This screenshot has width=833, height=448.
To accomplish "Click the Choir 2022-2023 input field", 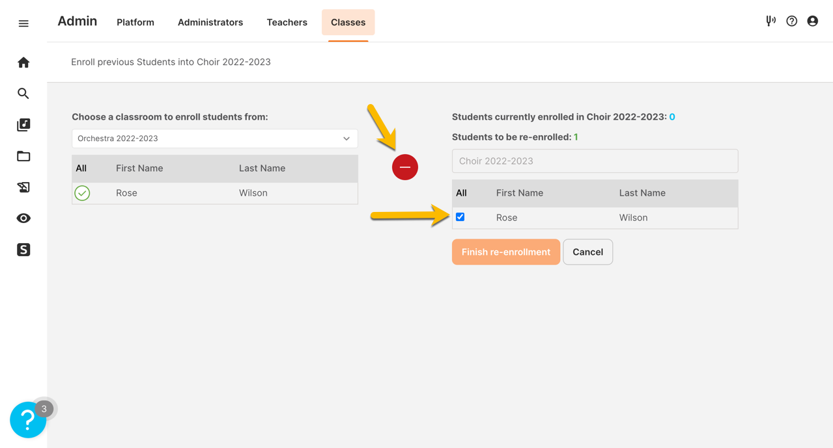I will click(595, 161).
